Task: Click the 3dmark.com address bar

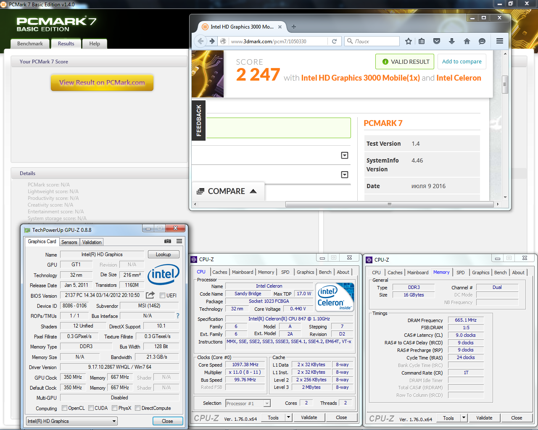Action: 279,41
